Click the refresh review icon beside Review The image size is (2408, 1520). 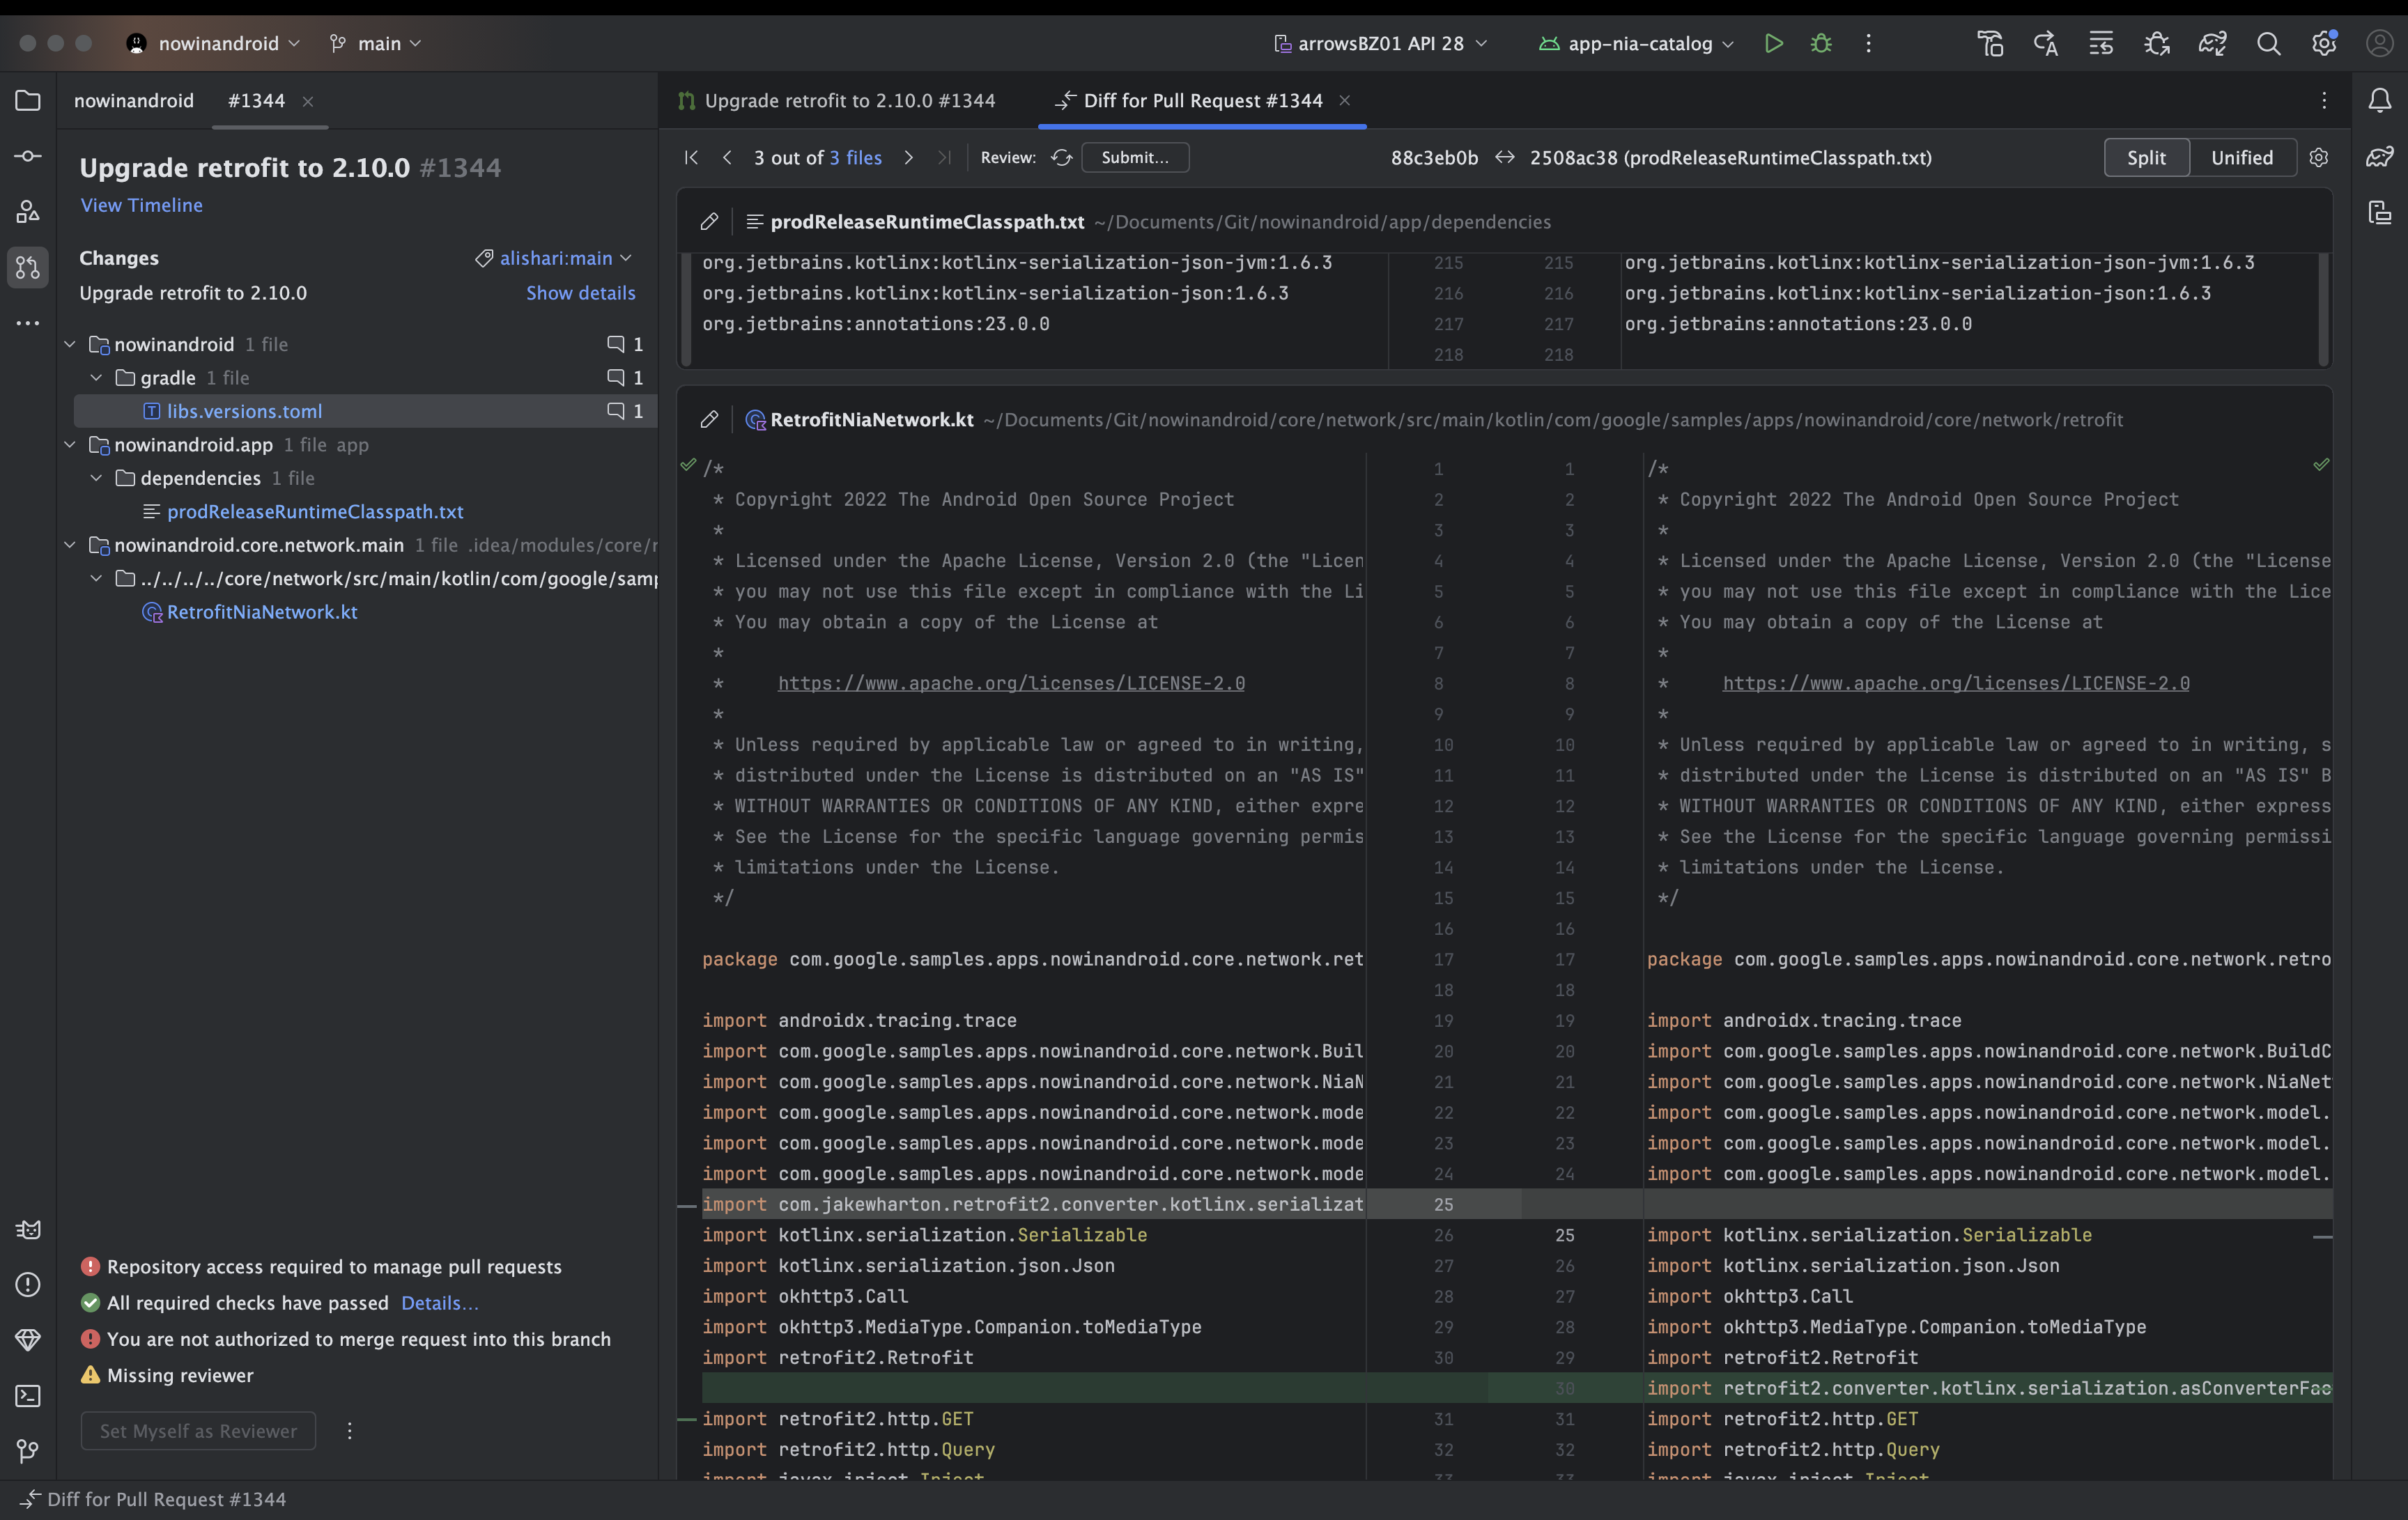1061,157
